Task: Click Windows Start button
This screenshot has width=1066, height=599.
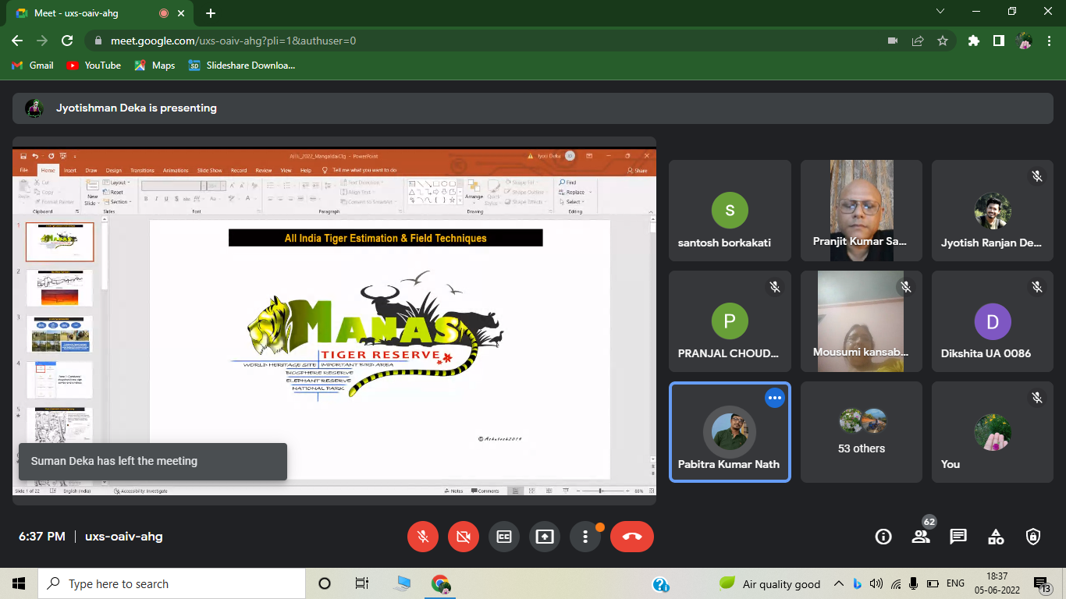Action: 19,583
